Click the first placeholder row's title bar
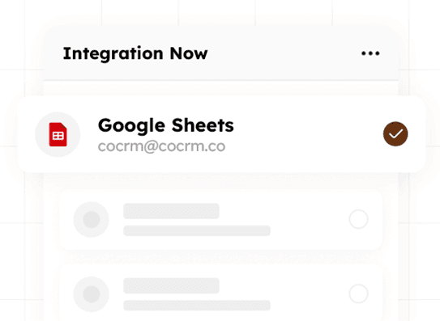This screenshot has height=321, width=440. (171, 211)
